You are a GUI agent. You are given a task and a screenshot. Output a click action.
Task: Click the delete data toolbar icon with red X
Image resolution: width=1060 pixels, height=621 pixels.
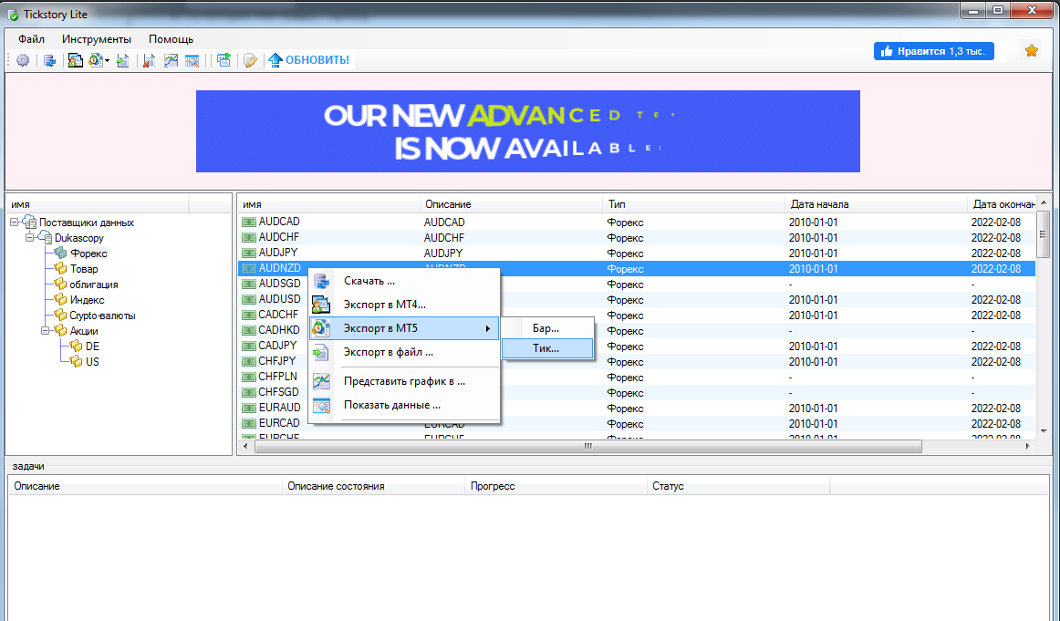[x=150, y=60]
